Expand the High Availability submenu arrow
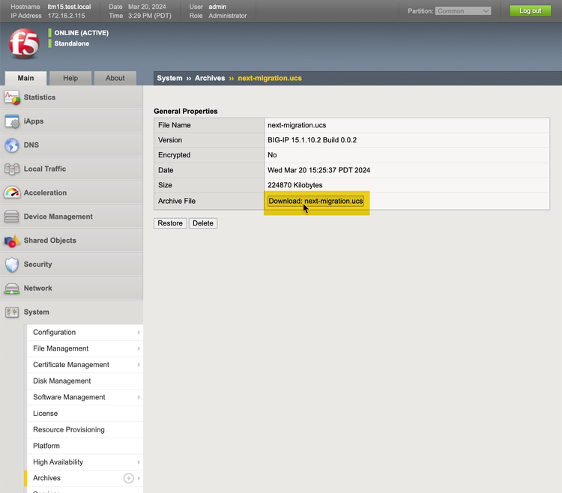 139,462
